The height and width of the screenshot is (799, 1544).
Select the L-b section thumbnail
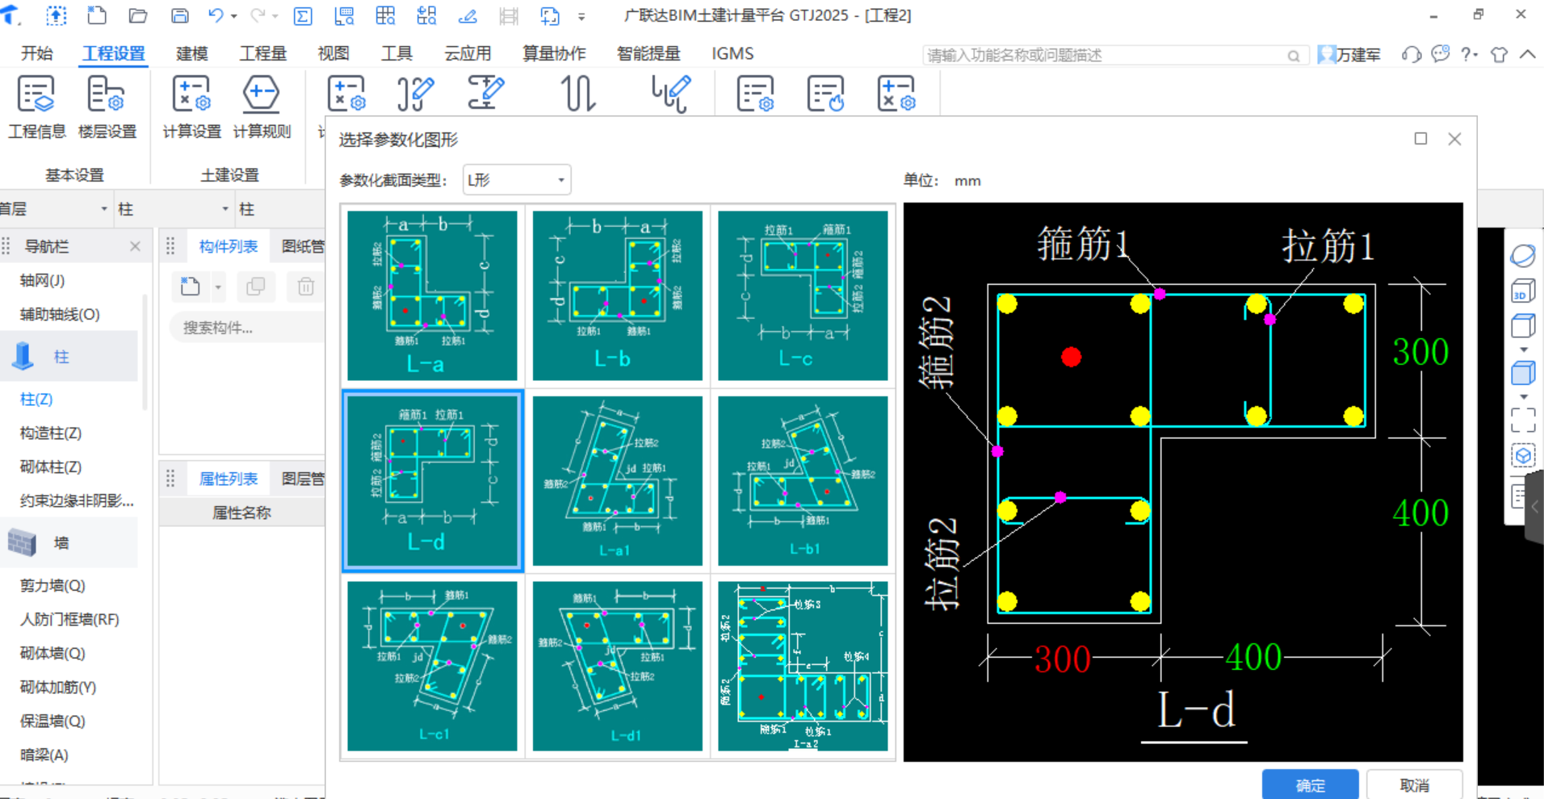[x=618, y=295]
